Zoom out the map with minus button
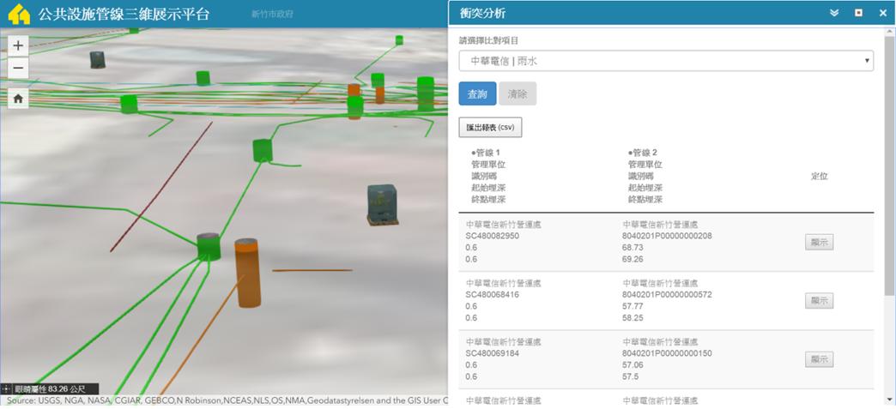 [18, 68]
